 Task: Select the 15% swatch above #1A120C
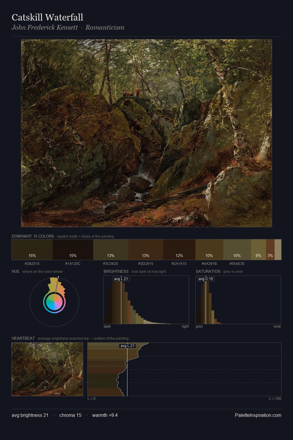[73, 250]
